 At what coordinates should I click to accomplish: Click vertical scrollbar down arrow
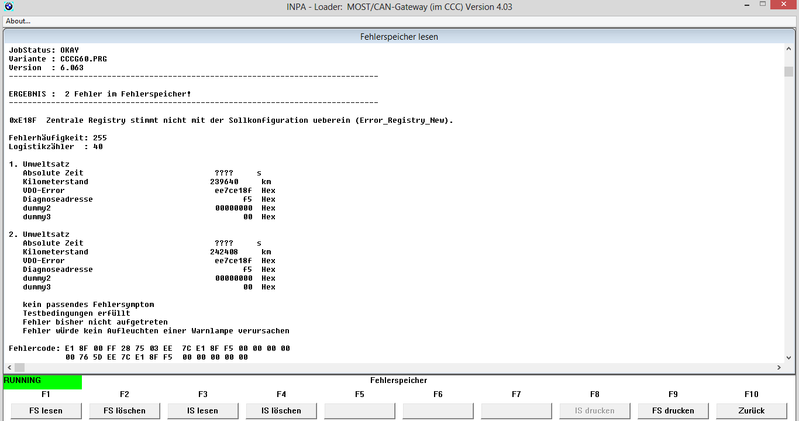coord(788,358)
